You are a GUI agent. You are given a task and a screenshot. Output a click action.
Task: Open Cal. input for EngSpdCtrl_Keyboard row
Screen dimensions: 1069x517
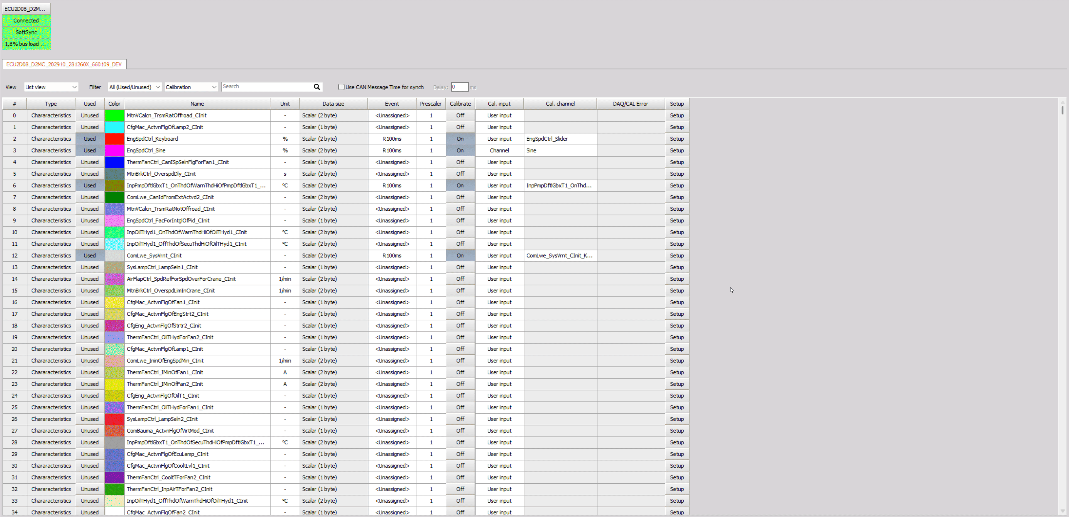click(x=499, y=139)
